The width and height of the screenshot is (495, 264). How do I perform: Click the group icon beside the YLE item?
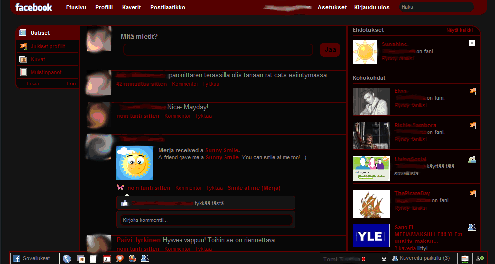click(472, 227)
